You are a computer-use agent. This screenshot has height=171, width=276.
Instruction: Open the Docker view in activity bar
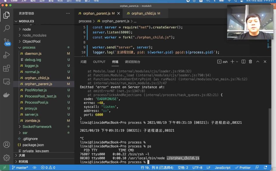7,95
